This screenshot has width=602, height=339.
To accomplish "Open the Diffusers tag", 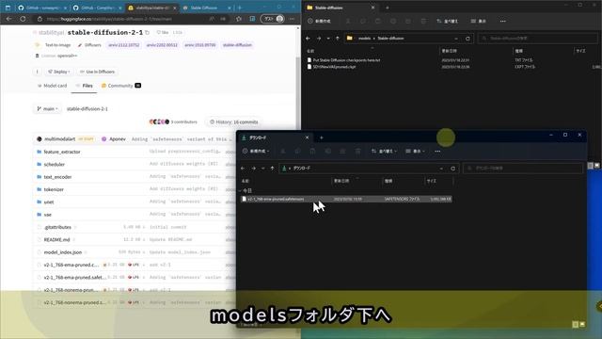I will pyautogui.click(x=89, y=45).
